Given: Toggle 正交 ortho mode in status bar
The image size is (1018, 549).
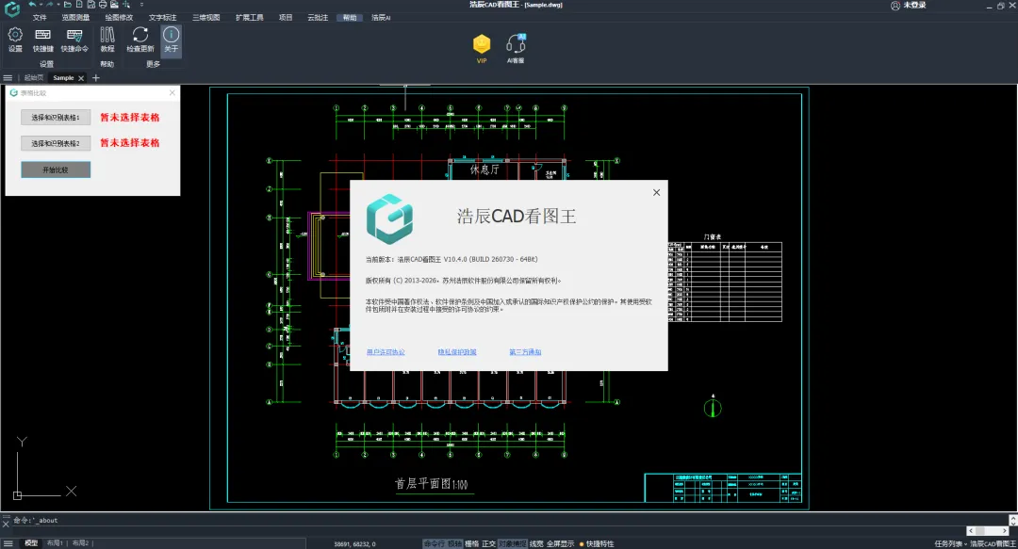Looking at the screenshot, I should tap(488, 543).
